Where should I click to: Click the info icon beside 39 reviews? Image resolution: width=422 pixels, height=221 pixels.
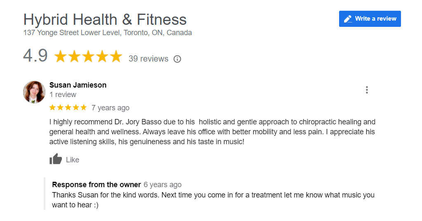(x=177, y=59)
